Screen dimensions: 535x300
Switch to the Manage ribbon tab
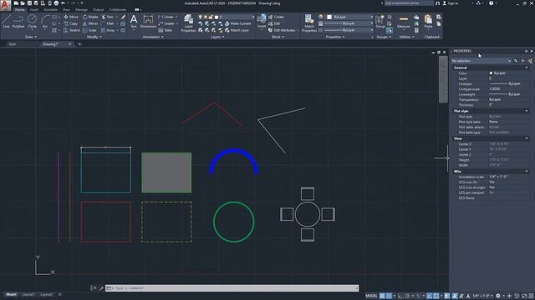81,9
